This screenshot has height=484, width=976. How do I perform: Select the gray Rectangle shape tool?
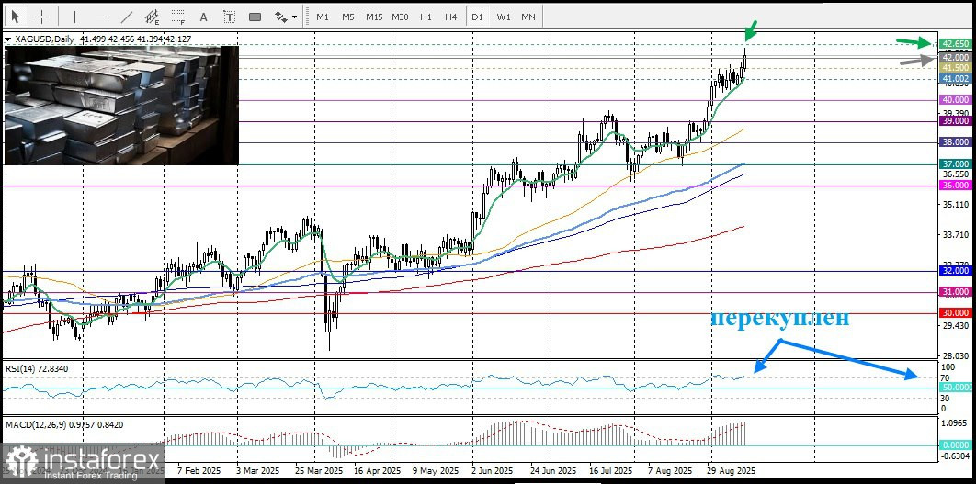click(x=255, y=17)
